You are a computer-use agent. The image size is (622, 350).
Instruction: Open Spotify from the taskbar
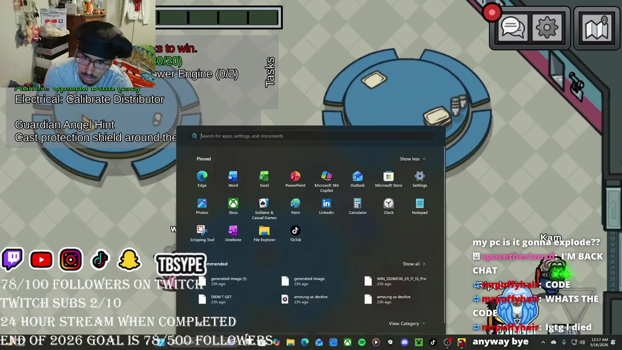click(x=362, y=343)
